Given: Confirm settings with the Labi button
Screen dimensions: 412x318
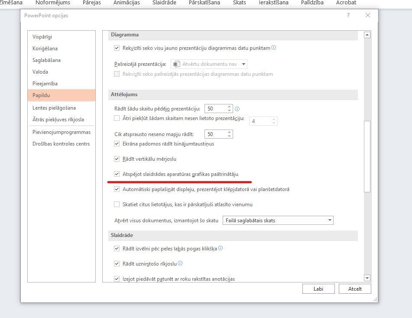Looking at the screenshot, I should [318, 289].
